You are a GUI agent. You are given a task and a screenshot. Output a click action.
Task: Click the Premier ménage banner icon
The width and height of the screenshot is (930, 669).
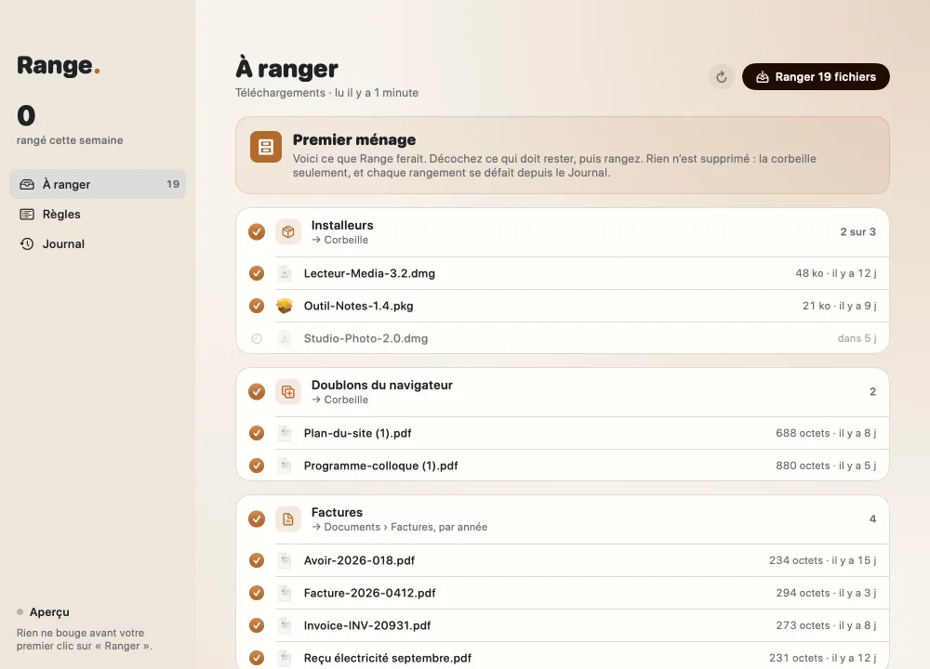tap(266, 147)
